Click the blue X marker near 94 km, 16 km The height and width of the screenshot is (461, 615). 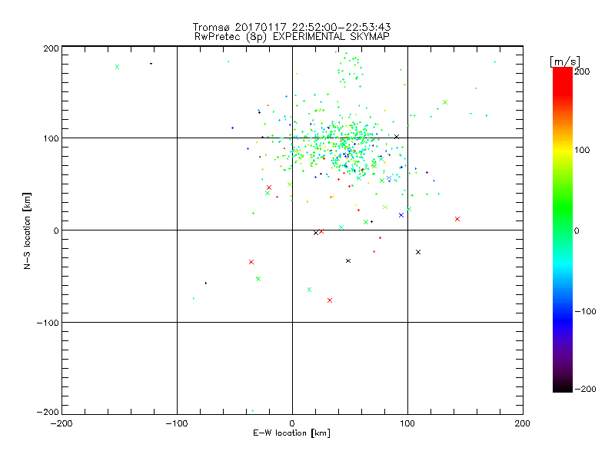[401, 215]
